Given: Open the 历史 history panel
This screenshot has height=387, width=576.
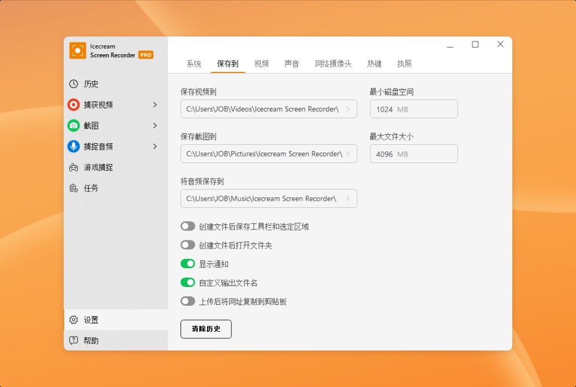Looking at the screenshot, I should (x=92, y=83).
